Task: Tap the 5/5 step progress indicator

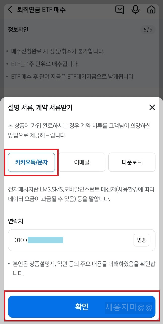Action: click(148, 29)
